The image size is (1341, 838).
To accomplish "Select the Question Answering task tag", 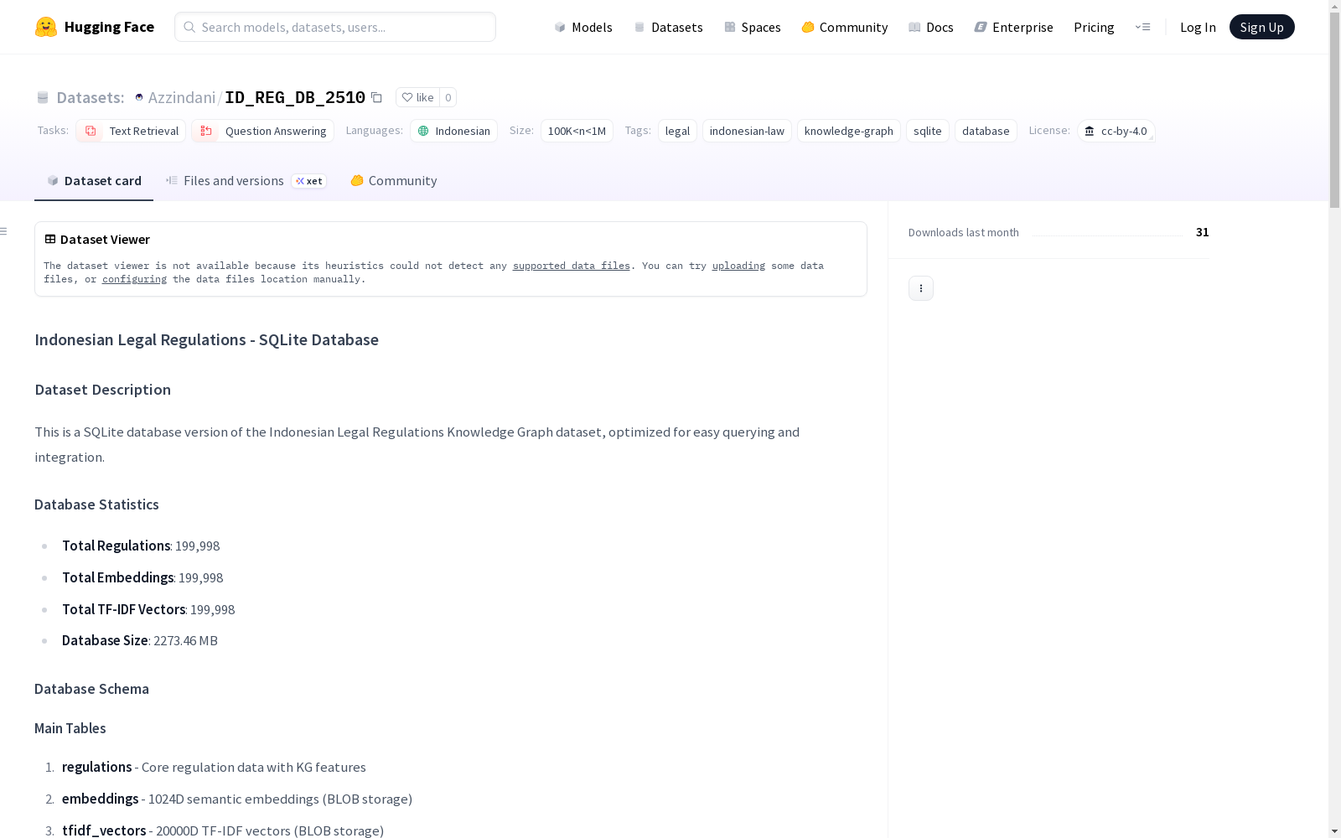I will pyautogui.click(x=262, y=131).
